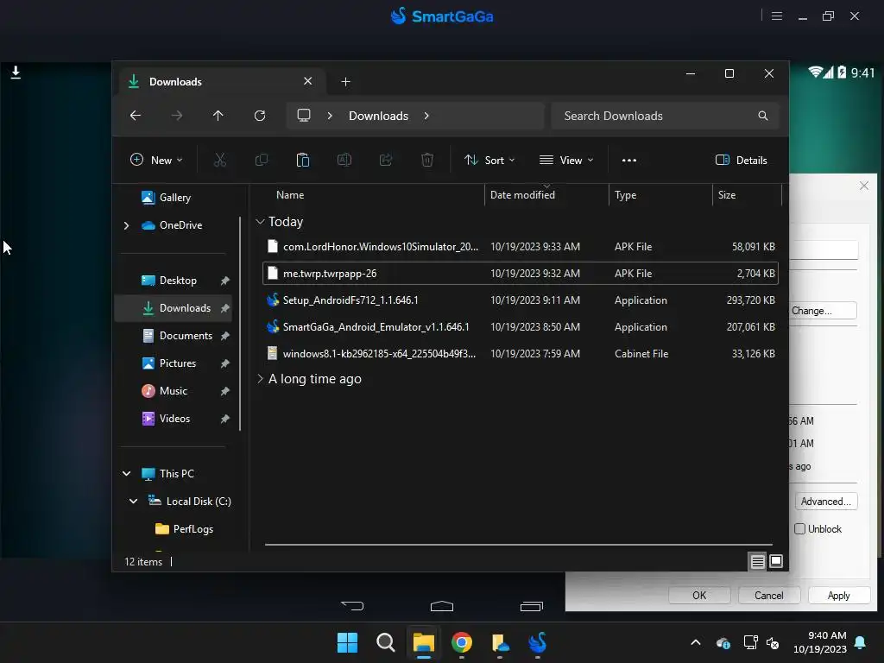
Task: Click Android download notification icon
Action: coord(16,73)
